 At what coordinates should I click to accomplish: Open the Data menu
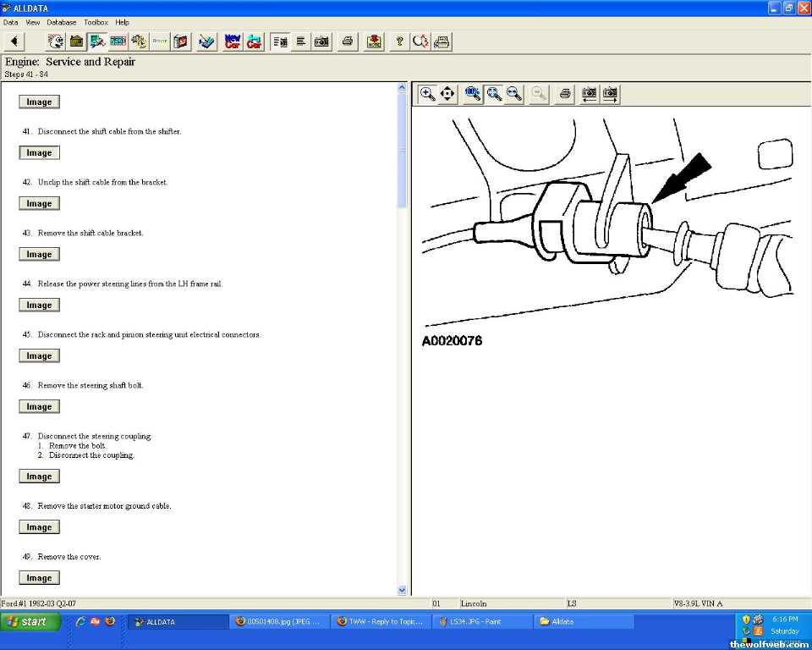pyautogui.click(x=11, y=22)
